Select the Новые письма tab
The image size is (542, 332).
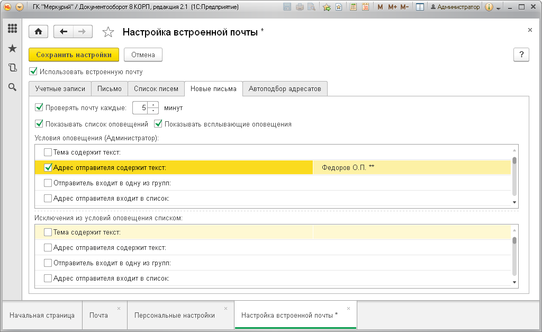coord(214,89)
